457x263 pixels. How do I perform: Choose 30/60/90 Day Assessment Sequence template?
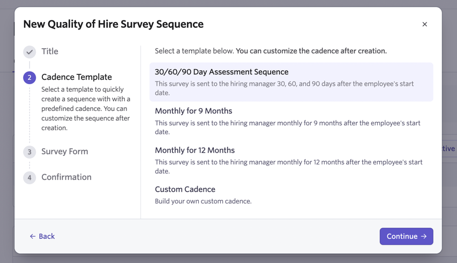[291, 82]
